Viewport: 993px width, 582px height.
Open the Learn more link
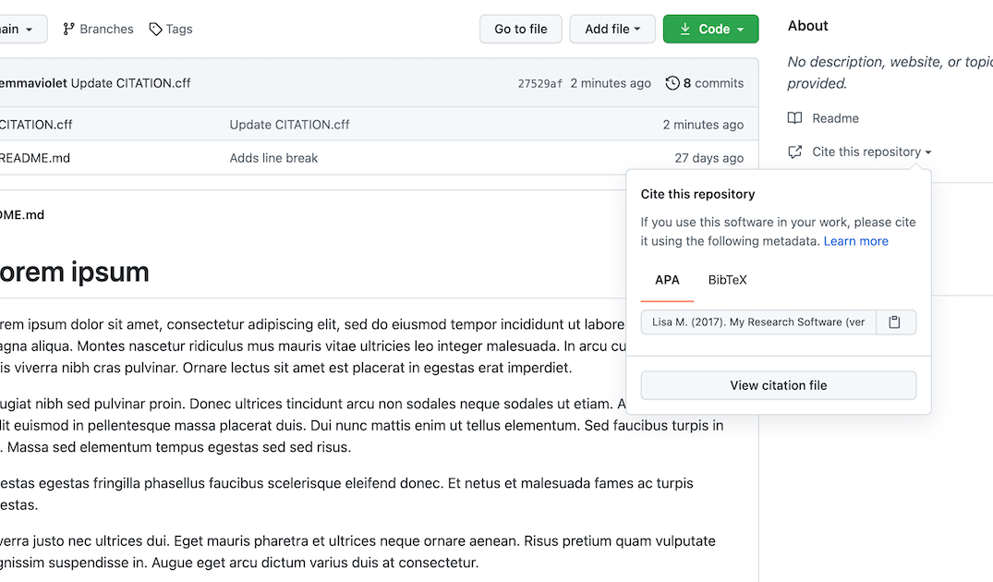point(855,240)
